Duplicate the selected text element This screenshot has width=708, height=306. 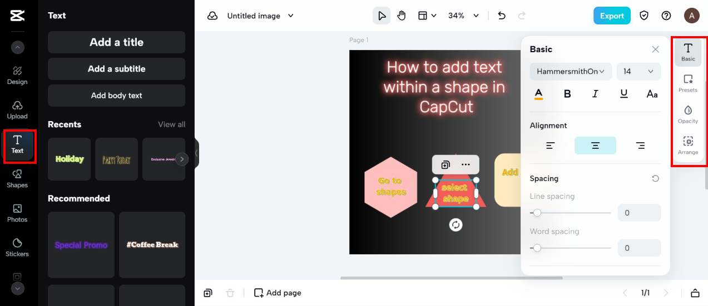click(x=445, y=164)
